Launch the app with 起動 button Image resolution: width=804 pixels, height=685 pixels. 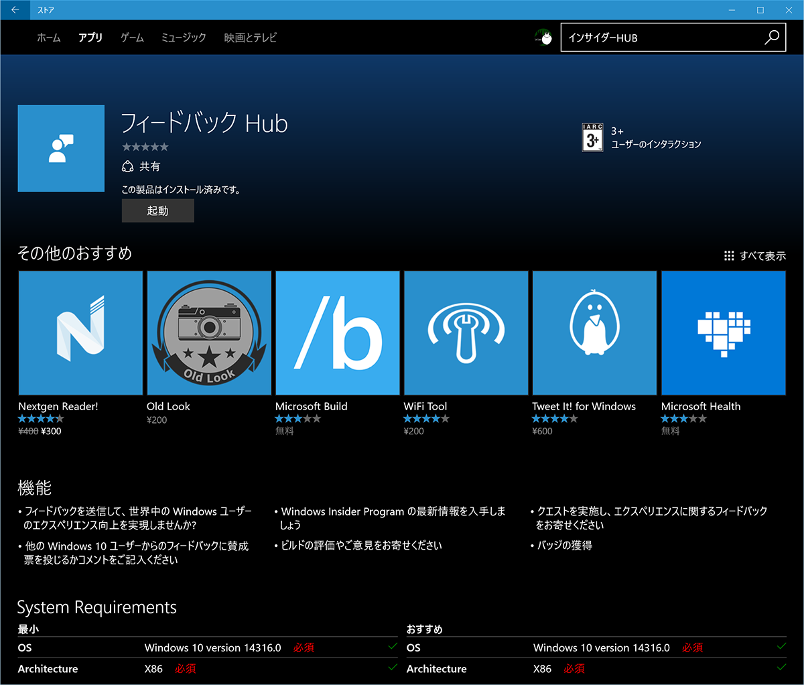[158, 210]
